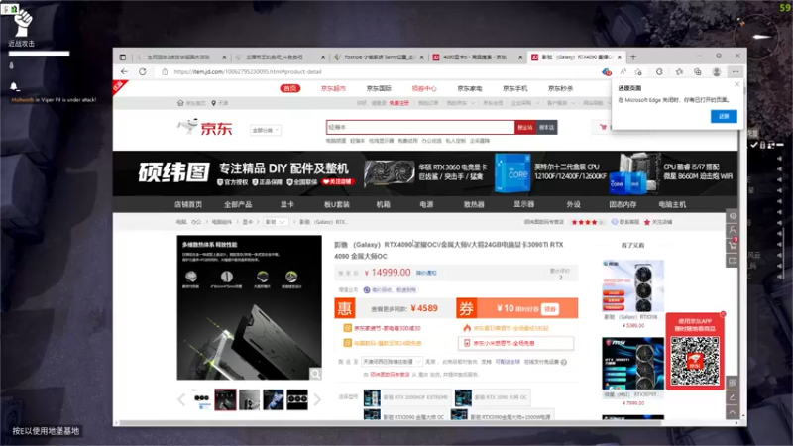Open Edge tab actions menu icon
The image size is (793, 446).
tap(123, 57)
